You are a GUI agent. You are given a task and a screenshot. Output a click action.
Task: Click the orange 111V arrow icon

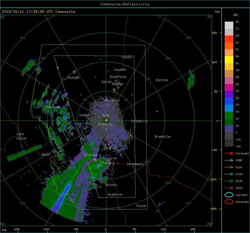tap(229, 167)
